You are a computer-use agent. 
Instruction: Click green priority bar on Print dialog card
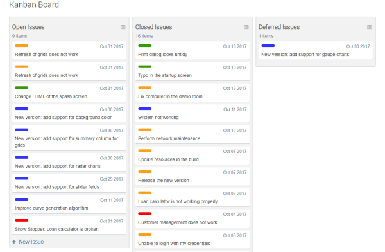[145, 46]
